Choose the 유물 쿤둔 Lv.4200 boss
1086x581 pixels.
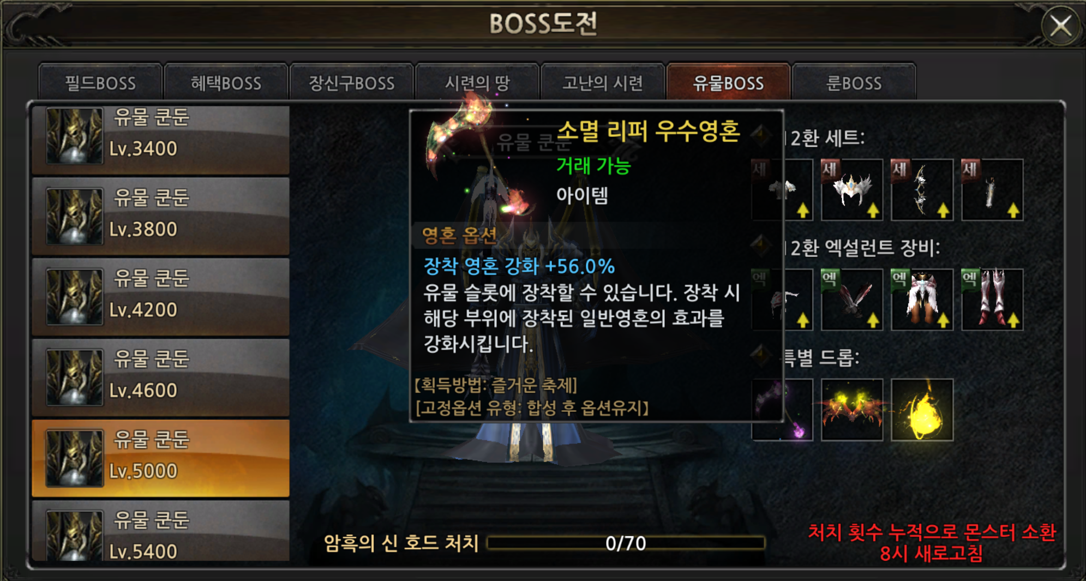[x=160, y=297]
